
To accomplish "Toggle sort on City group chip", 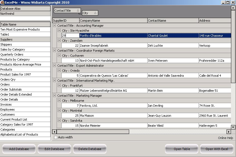I will (x=90, y=13).
